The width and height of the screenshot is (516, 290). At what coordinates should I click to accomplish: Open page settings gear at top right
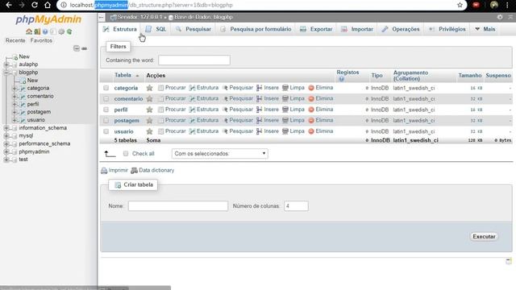tap(500, 17)
